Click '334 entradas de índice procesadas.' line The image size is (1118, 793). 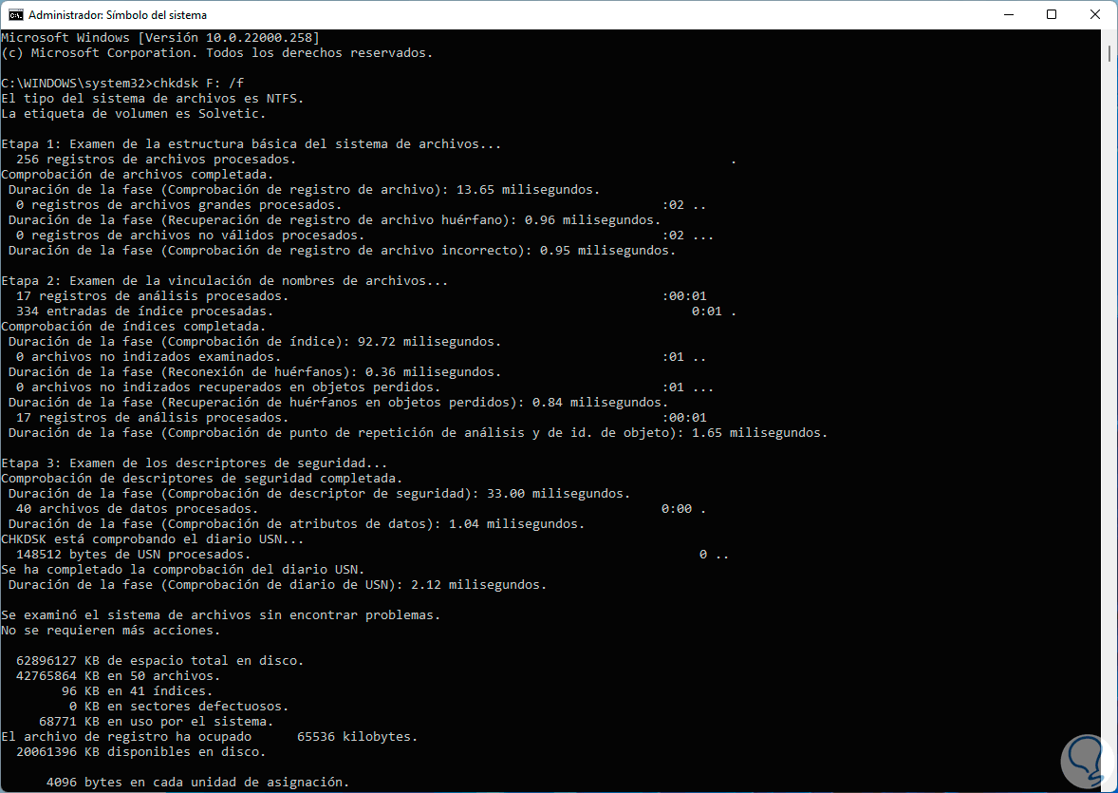pyautogui.click(x=145, y=312)
